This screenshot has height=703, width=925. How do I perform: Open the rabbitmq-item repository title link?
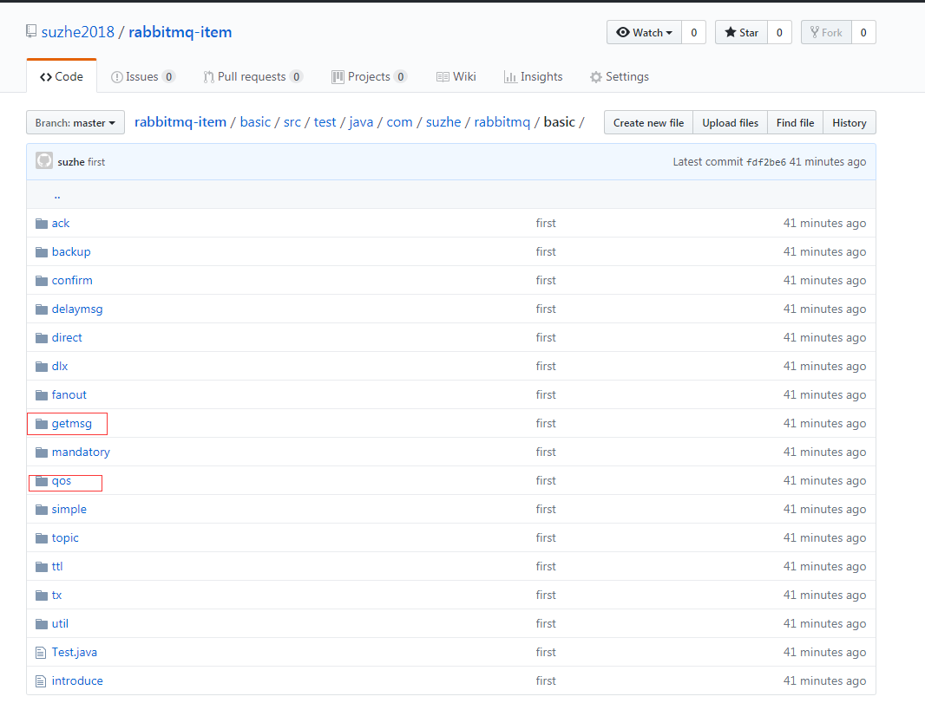click(x=180, y=32)
